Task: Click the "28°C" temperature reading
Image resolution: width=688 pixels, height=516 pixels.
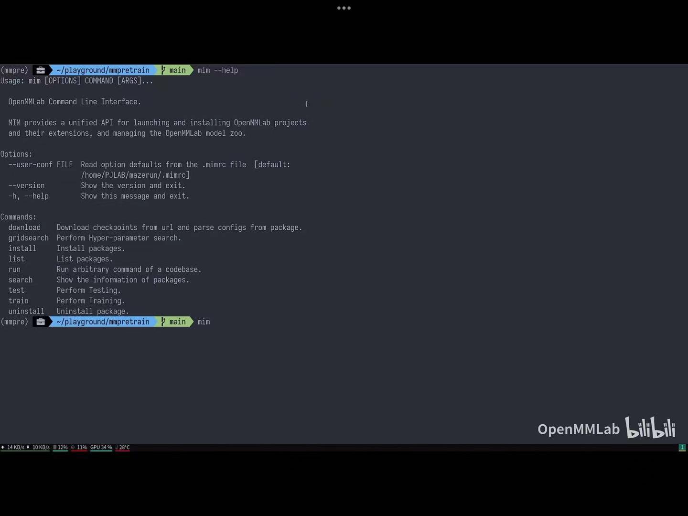Action: tap(124, 448)
